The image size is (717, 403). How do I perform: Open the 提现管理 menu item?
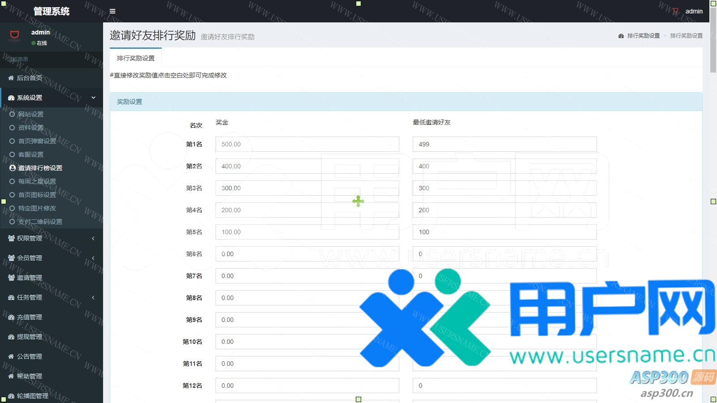[x=30, y=337]
